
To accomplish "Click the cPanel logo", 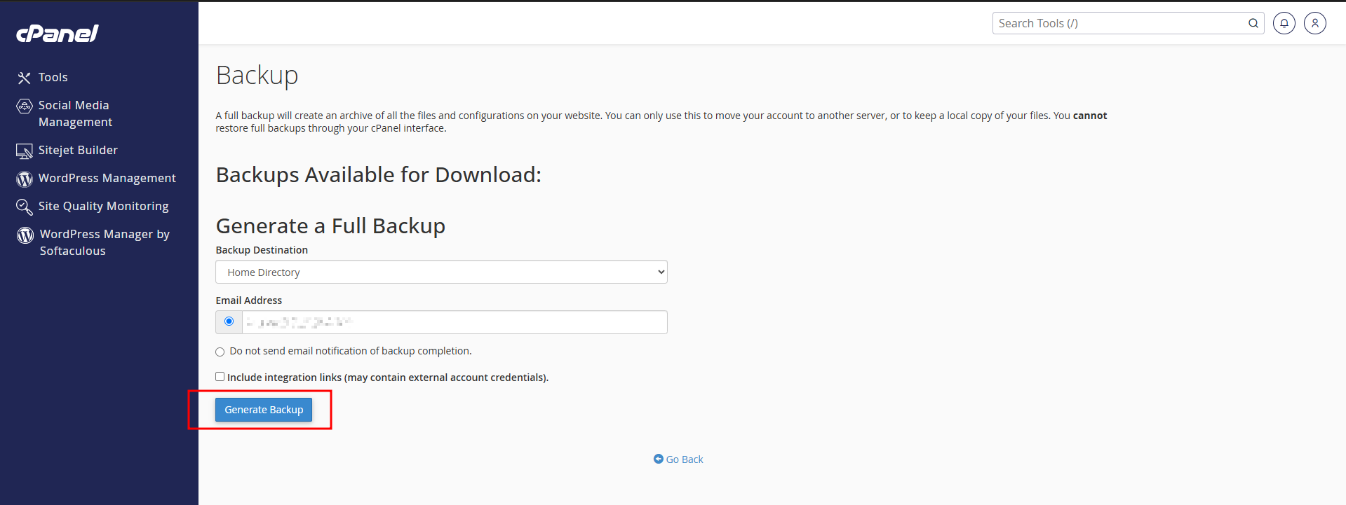I will point(58,34).
